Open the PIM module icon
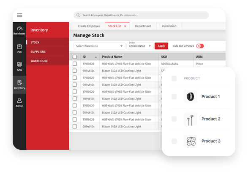Screen dimensions: 248x173 tap(19, 49)
